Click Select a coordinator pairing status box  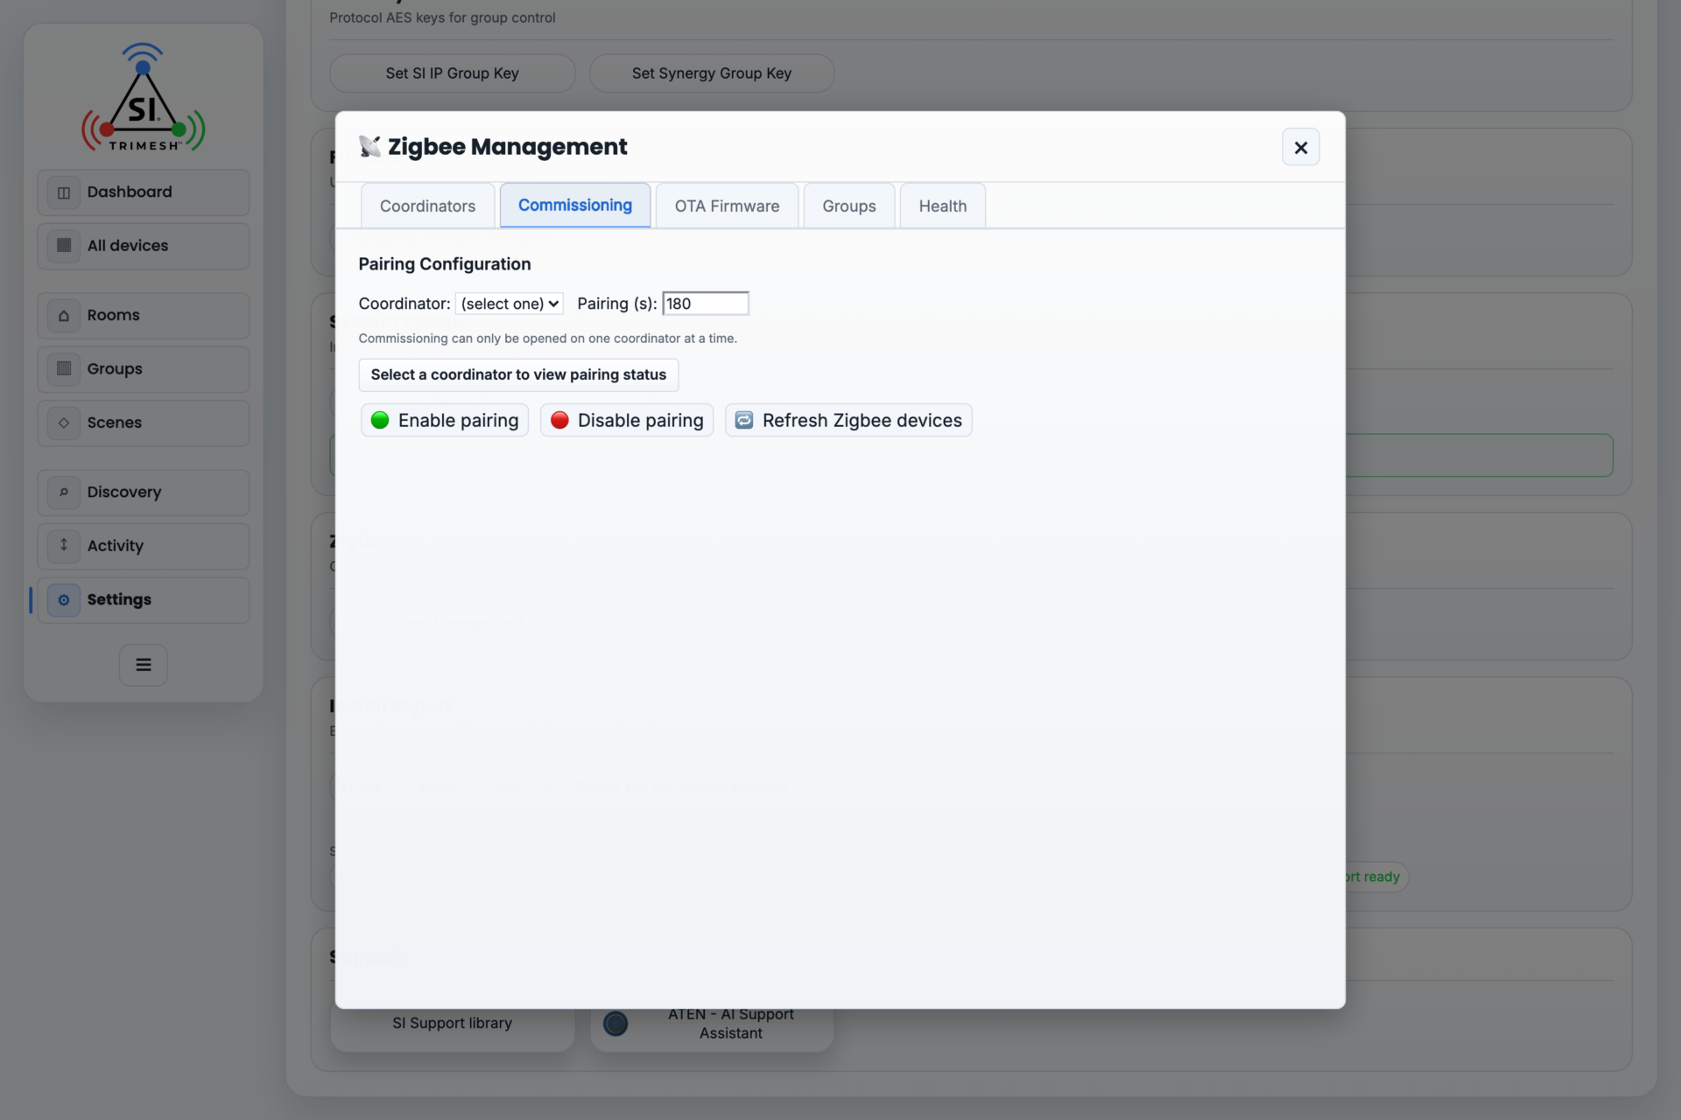coord(518,374)
